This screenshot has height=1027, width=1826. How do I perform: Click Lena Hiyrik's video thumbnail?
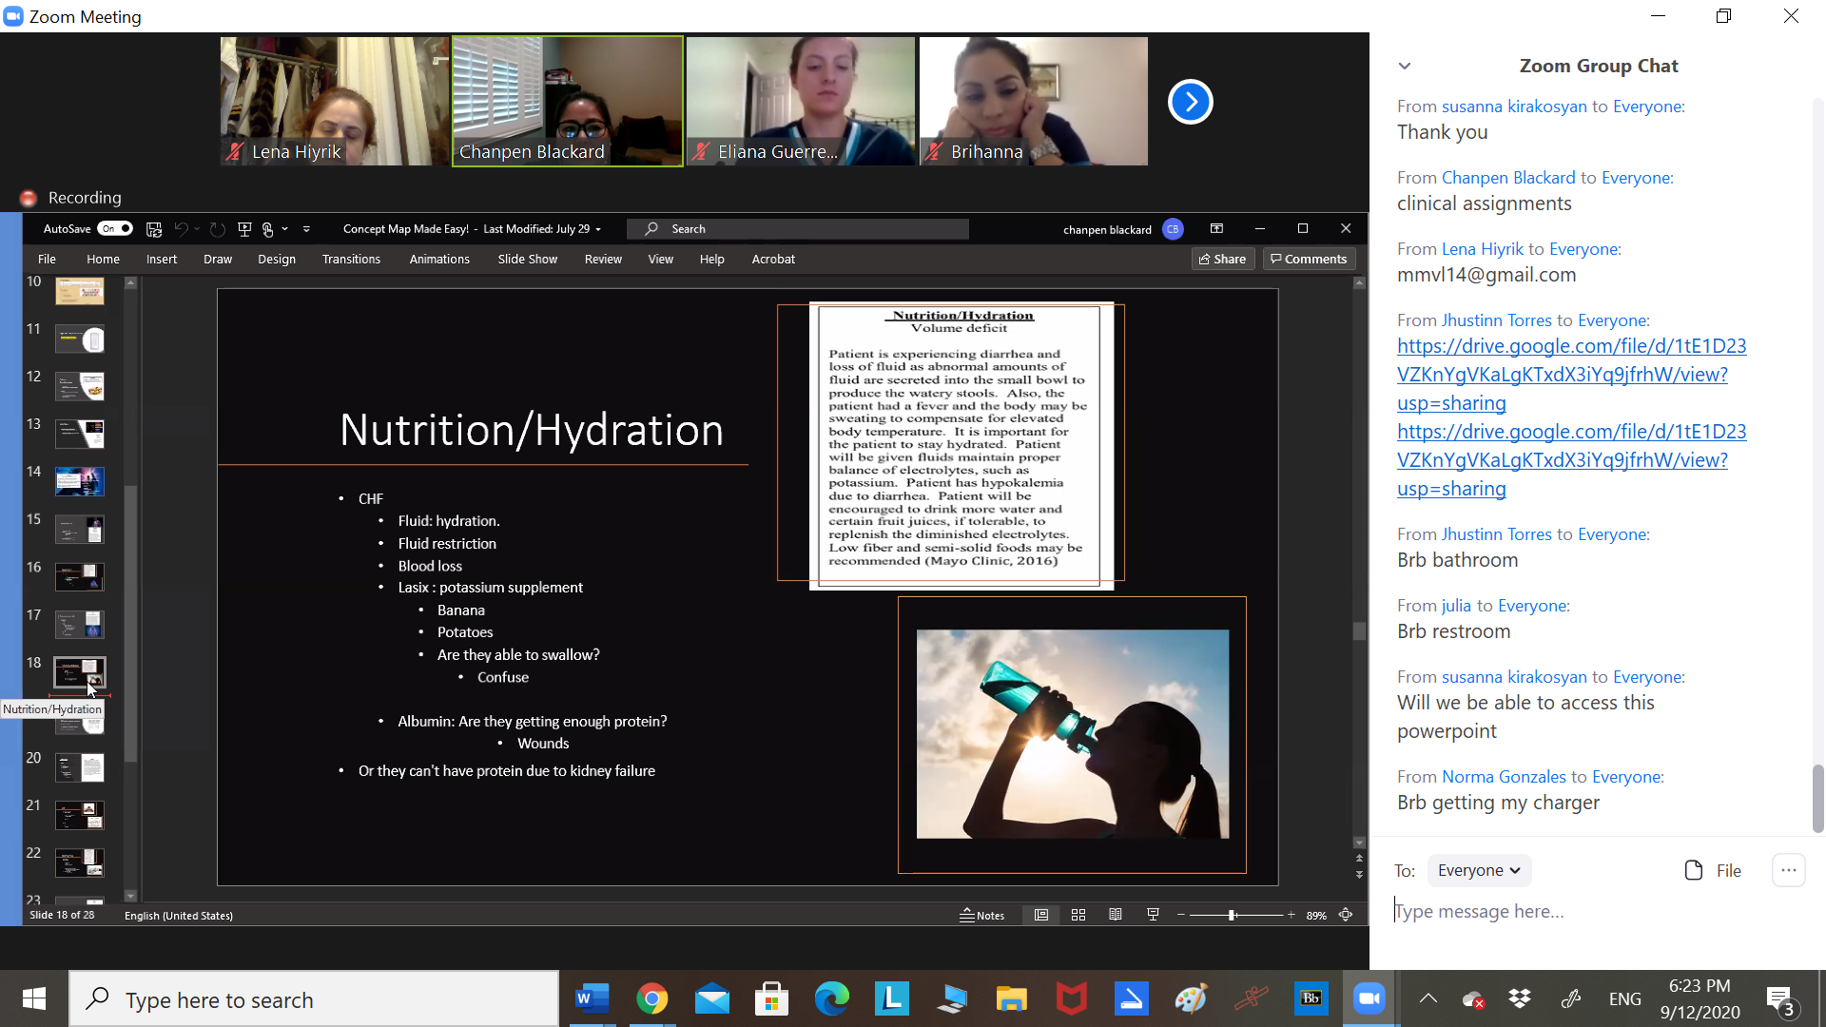(x=335, y=101)
